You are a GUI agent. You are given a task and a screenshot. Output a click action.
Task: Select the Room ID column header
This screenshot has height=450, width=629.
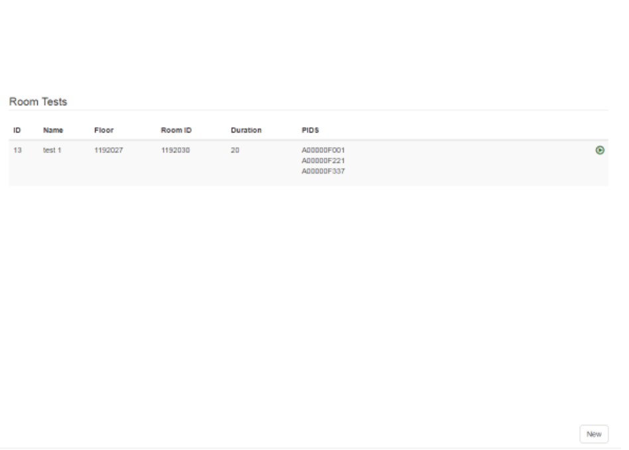176,131
